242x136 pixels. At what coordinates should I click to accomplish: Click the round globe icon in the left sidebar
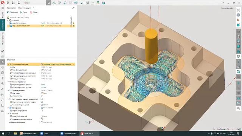[3, 51]
